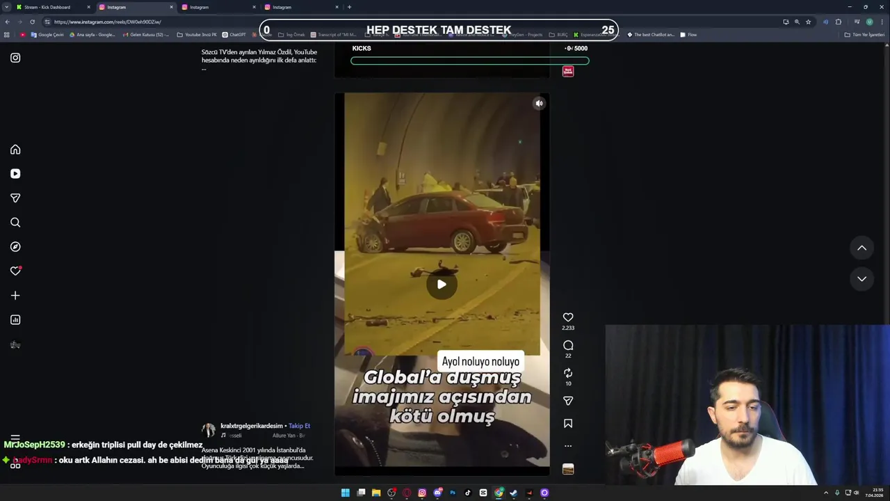Viewport: 890px width, 501px height.
Task: Open the Explore compass icon
Action: click(15, 247)
